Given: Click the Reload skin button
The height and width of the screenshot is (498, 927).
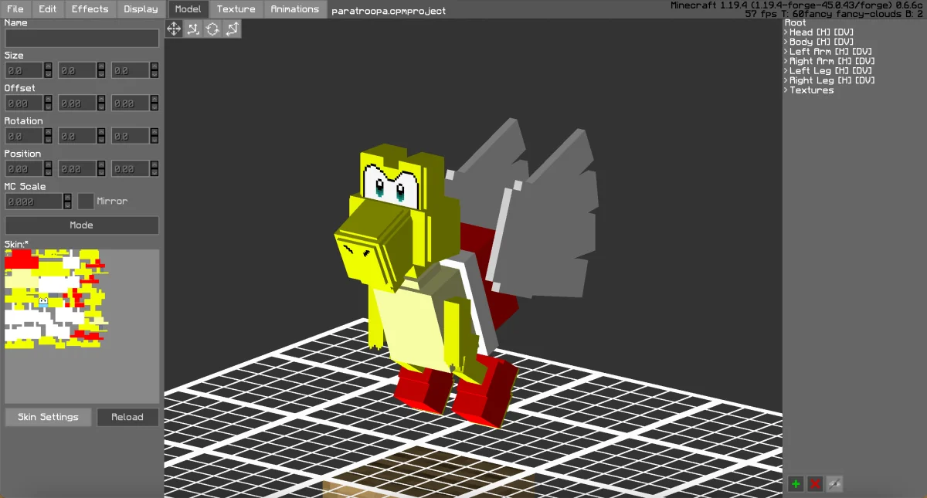Looking at the screenshot, I should pos(127,417).
